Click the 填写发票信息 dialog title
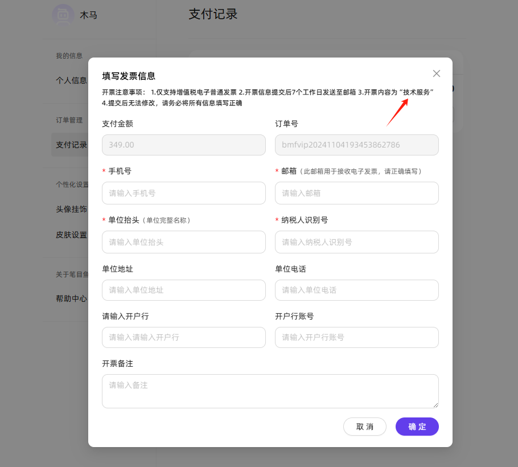The height and width of the screenshot is (467, 518). click(x=129, y=76)
